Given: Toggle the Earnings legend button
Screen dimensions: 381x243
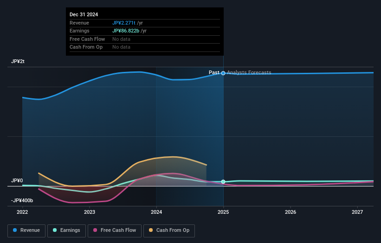Looking at the screenshot, I should (66, 230).
